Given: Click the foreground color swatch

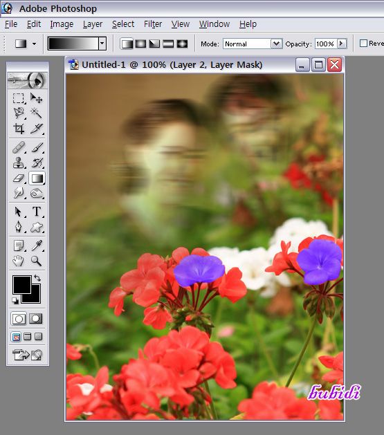Looking at the screenshot, I should [21, 284].
